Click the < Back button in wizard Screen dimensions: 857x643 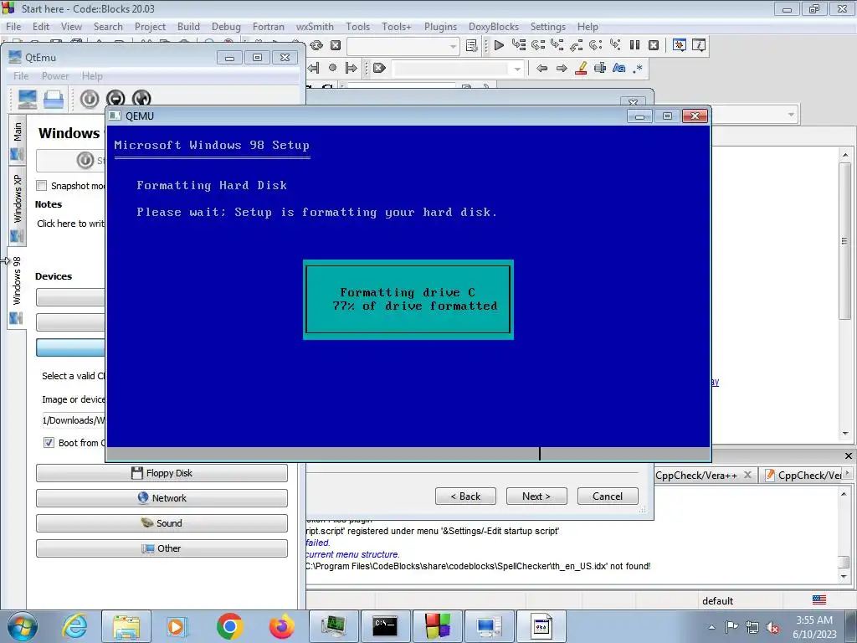(x=465, y=496)
